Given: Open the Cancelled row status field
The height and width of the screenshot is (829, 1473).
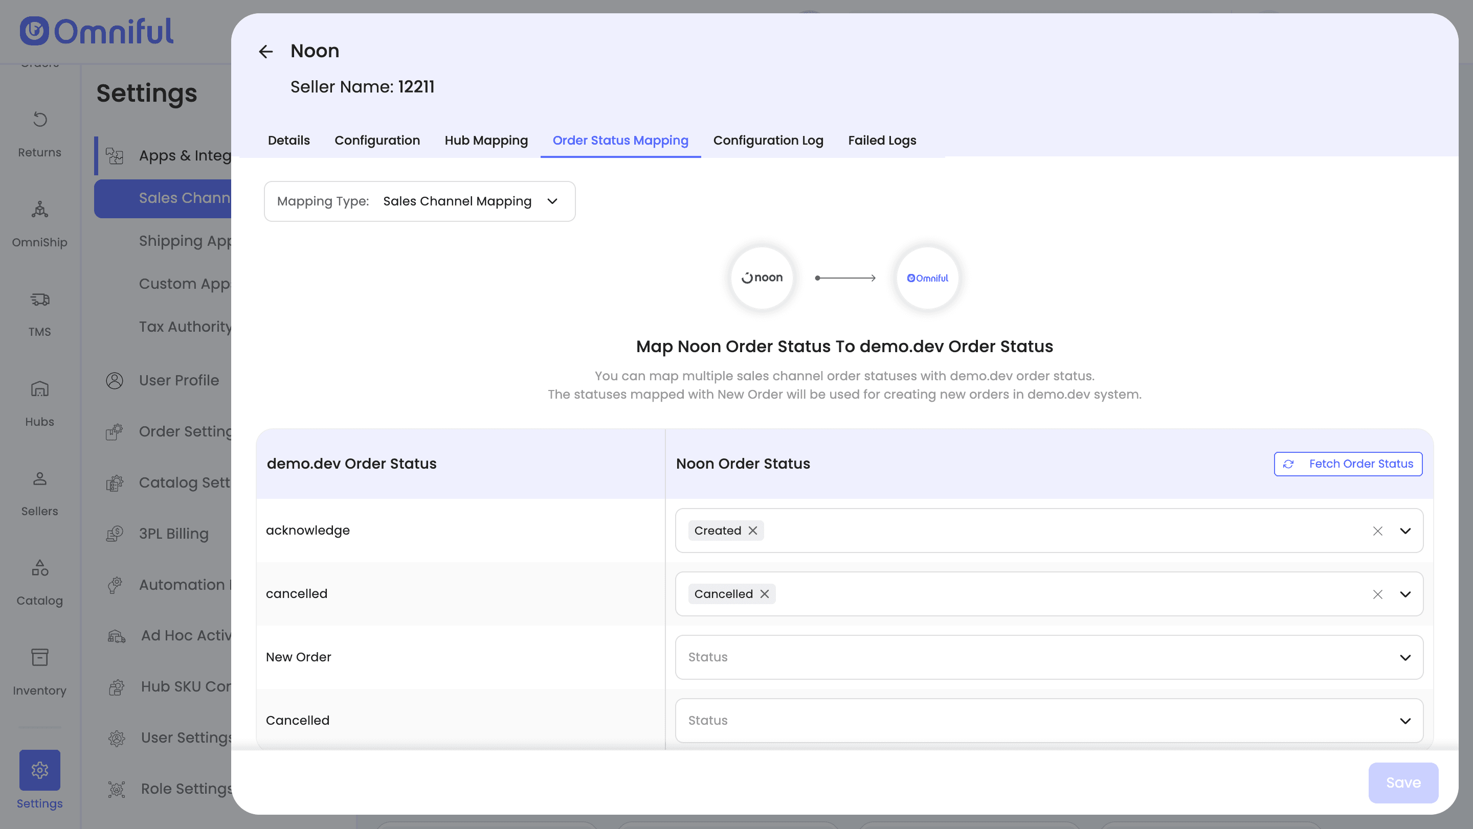Looking at the screenshot, I should pyautogui.click(x=1048, y=721).
